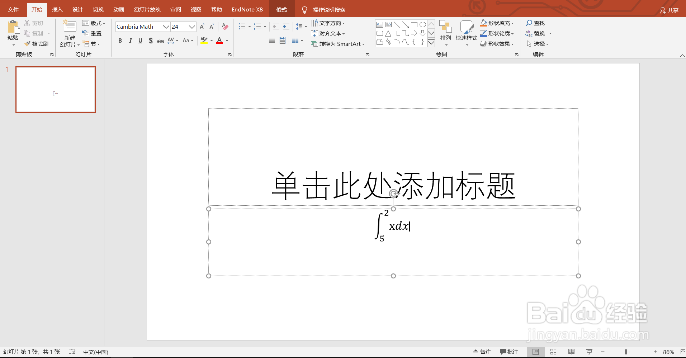Viewport: 686px width, 358px height.
Task: Toggle italic formatting
Action: (x=131, y=40)
